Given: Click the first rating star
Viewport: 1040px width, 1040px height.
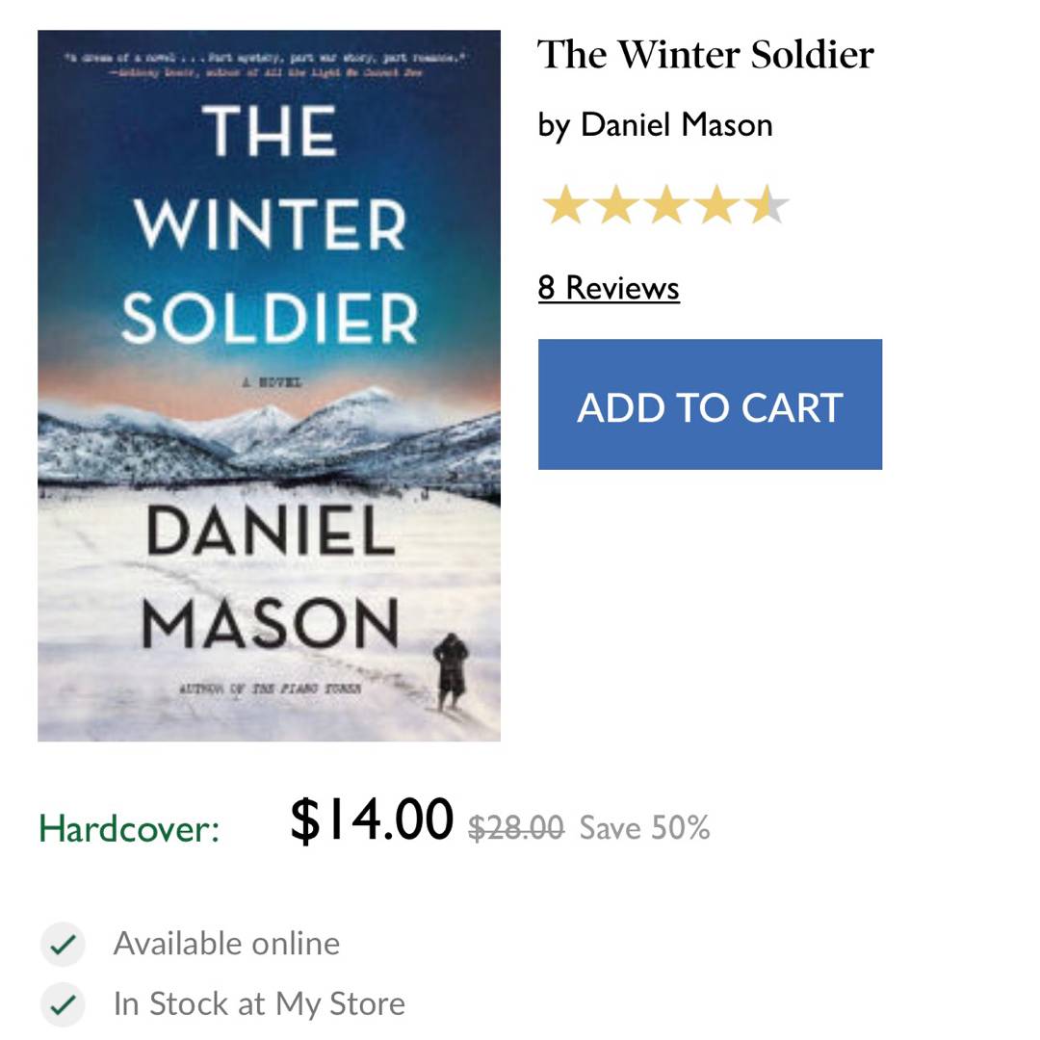Looking at the screenshot, I should (564, 206).
